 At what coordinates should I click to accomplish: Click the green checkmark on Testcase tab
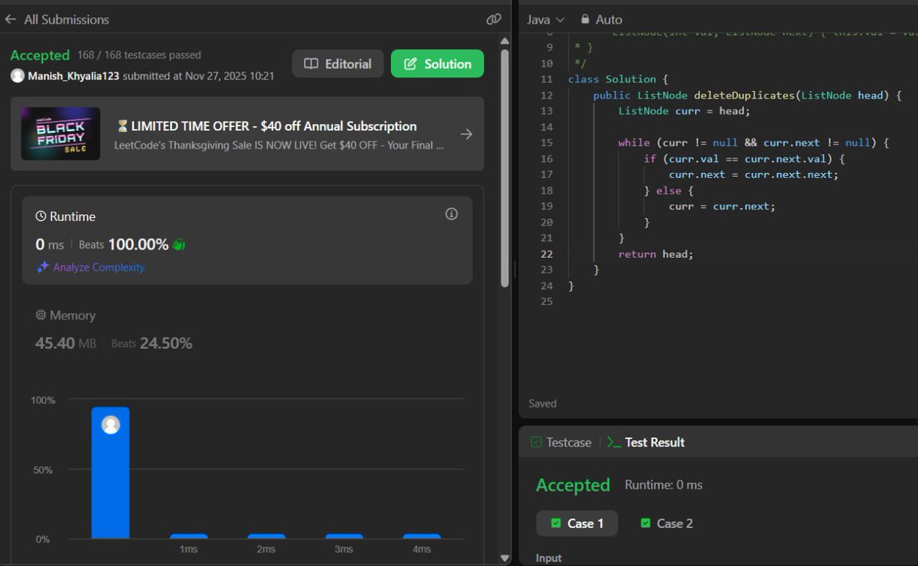coord(534,442)
